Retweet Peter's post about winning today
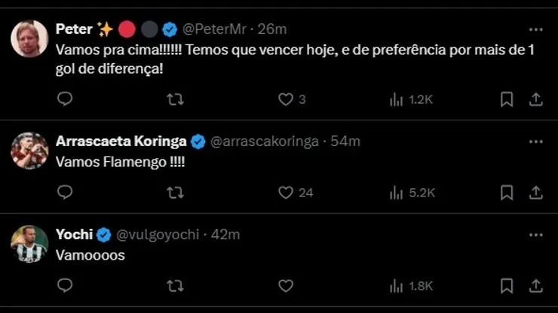 175,99
